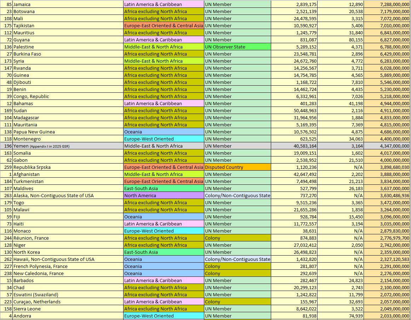
Task: Click Malawi's population 21,655,286
Action: click(294, 210)
